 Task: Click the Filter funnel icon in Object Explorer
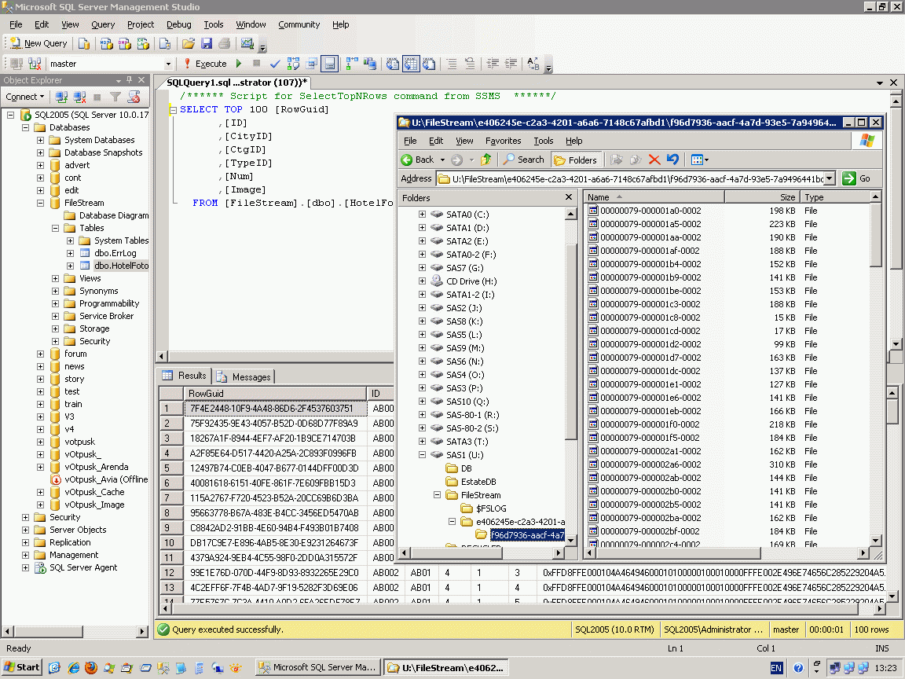click(115, 97)
